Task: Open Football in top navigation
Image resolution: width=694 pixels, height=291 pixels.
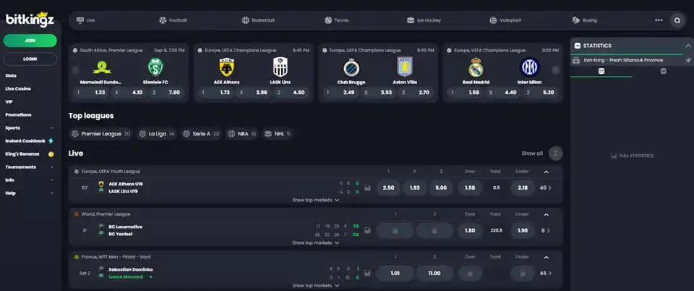Action: coord(173,20)
